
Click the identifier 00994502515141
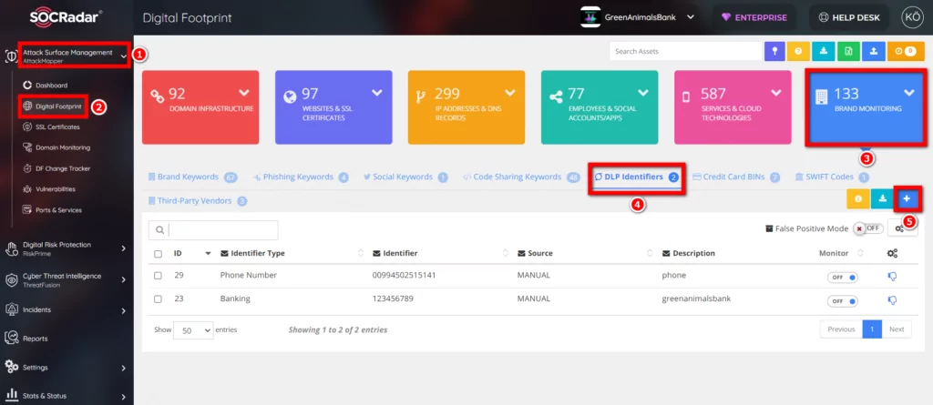pyautogui.click(x=404, y=276)
